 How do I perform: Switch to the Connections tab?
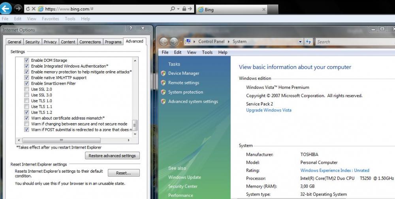(x=90, y=42)
